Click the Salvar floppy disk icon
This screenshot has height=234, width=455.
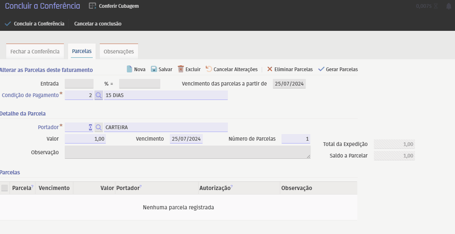coord(154,69)
